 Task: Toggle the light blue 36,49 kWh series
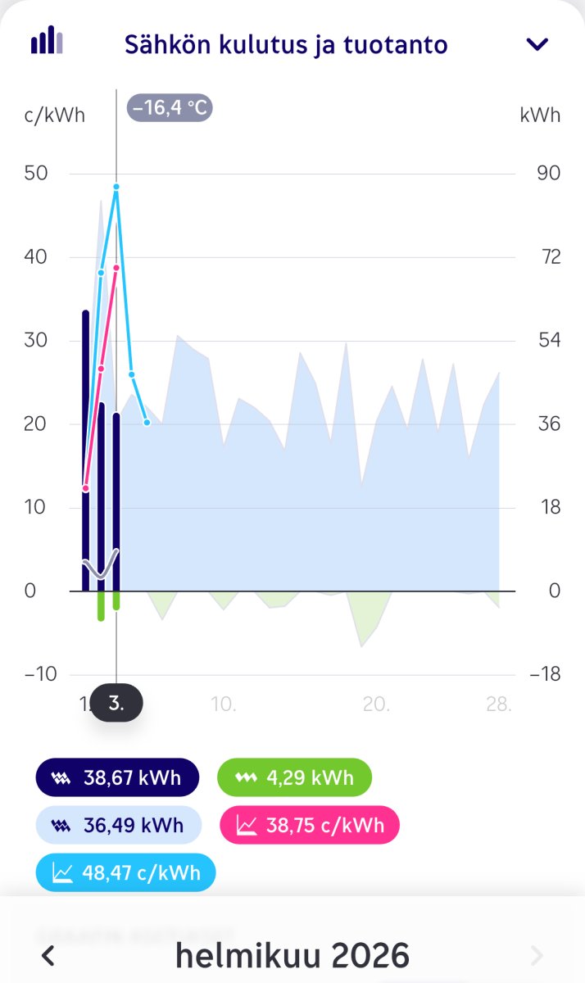[x=119, y=825]
